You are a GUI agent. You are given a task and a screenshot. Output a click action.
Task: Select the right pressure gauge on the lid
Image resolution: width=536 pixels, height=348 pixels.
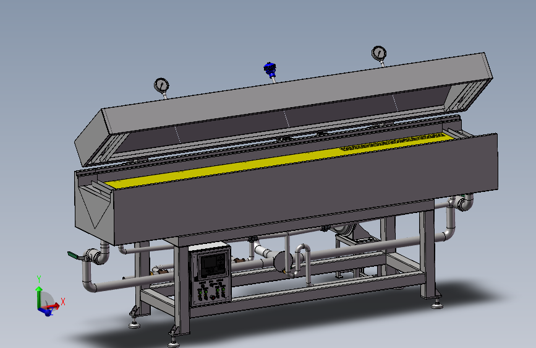pyautogui.click(x=379, y=53)
